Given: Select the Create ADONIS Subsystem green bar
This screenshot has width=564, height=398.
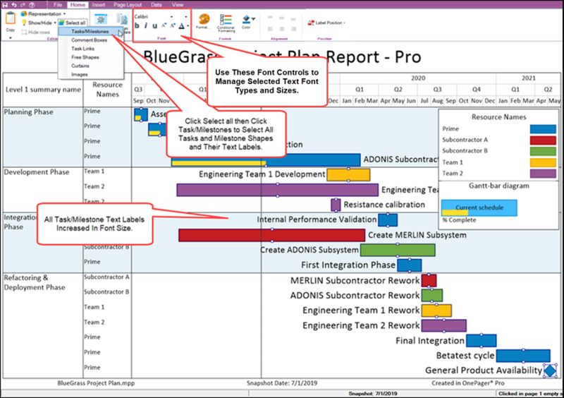Looking at the screenshot, I should [398, 250].
